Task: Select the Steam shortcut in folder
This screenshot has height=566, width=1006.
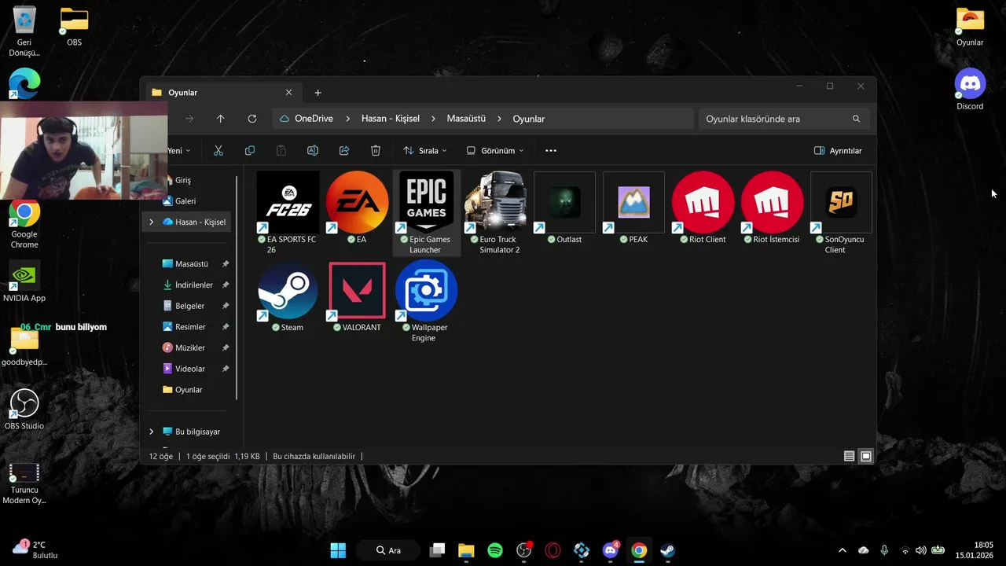Action: coord(288,296)
